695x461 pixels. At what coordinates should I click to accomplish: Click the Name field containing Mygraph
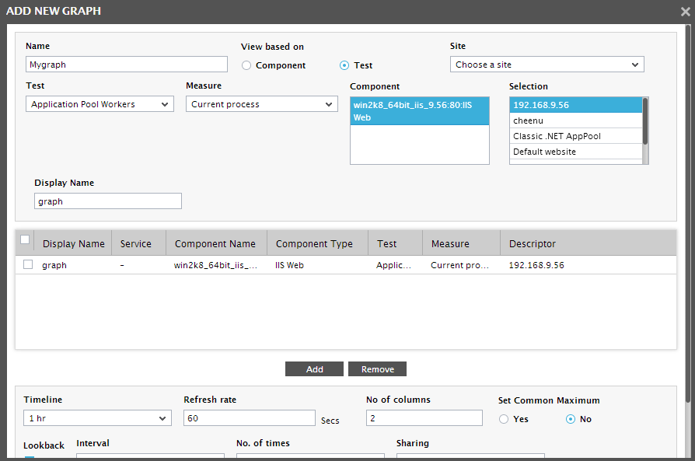126,65
